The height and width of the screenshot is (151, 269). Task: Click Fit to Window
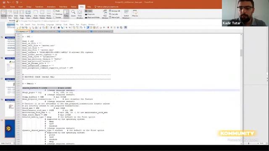[x=79, y=14]
